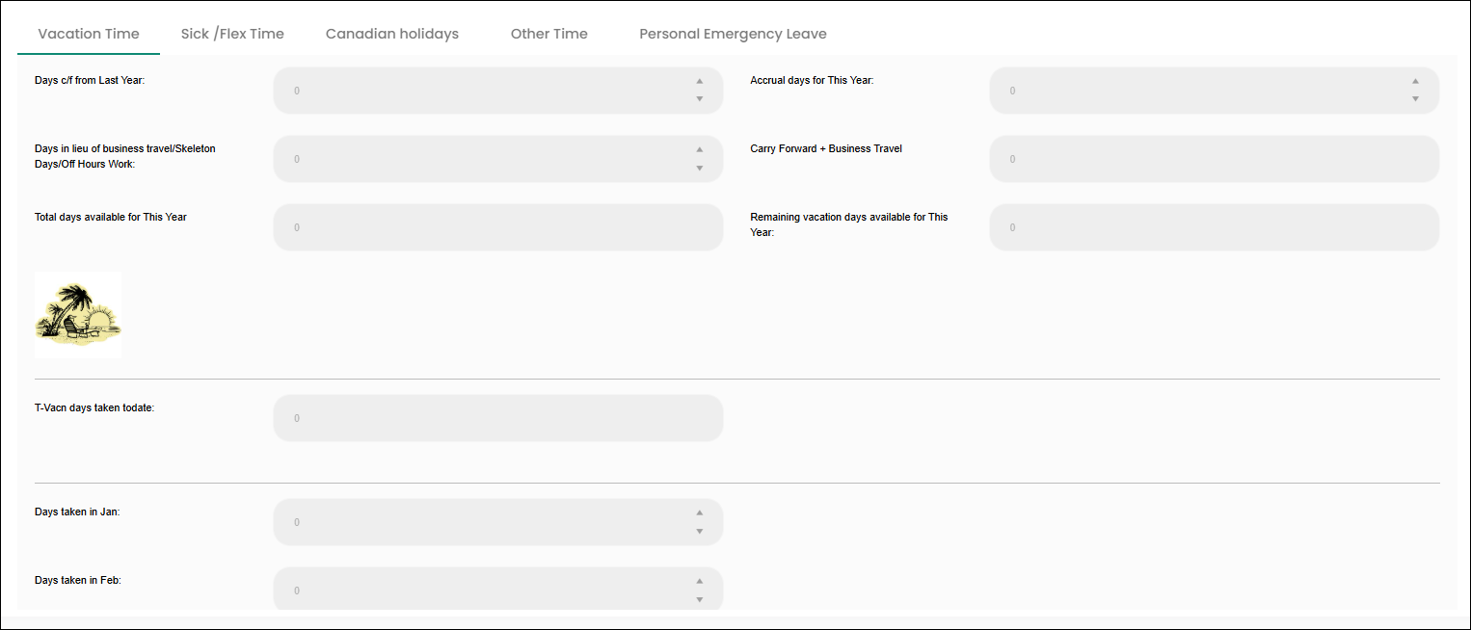This screenshot has height=630, width=1471.
Task: Select the Vacation Time tab
Action: pyautogui.click(x=89, y=34)
